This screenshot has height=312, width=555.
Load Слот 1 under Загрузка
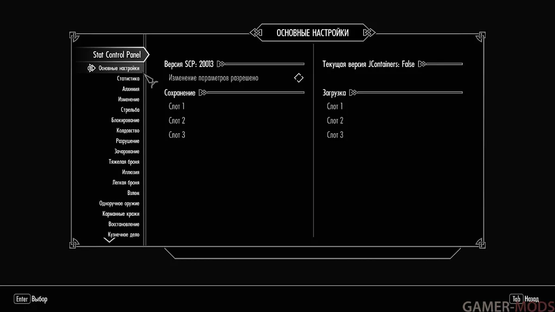[x=335, y=106]
